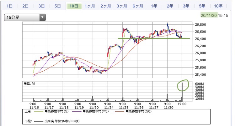Viewport: 235px width, 126px height.
Task: Open the 2ヶ月 range link
Action: coord(106,6)
